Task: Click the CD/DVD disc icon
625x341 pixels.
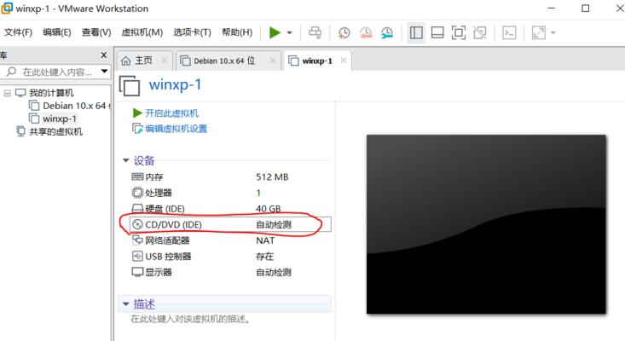Action: pyautogui.click(x=137, y=224)
